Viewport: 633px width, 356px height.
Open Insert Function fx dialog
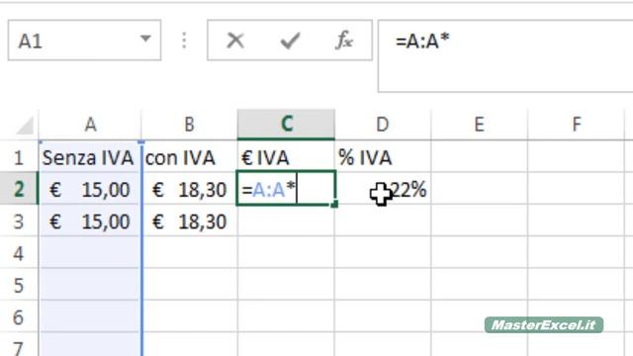point(344,41)
